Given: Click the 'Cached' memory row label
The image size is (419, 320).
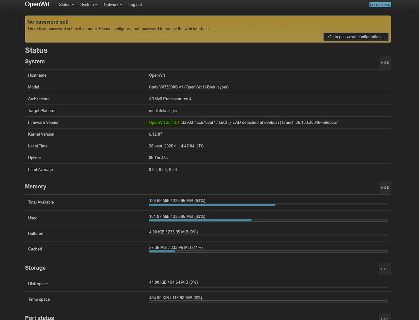Looking at the screenshot, I should [35, 249].
